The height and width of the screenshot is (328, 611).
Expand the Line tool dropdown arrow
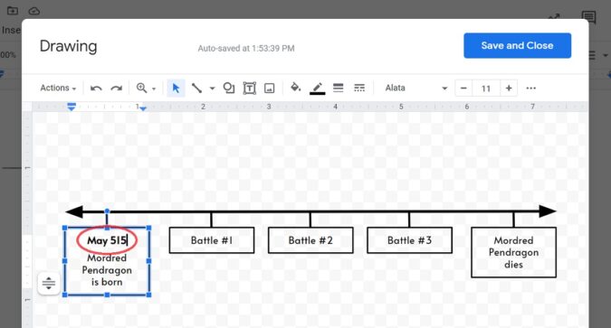(212, 89)
